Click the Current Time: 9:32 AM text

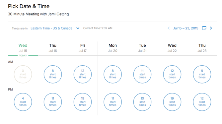pyautogui.click(x=98, y=28)
